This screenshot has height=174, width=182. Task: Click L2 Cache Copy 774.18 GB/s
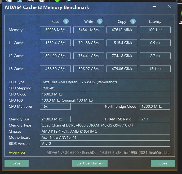pyautogui.click(x=122, y=56)
